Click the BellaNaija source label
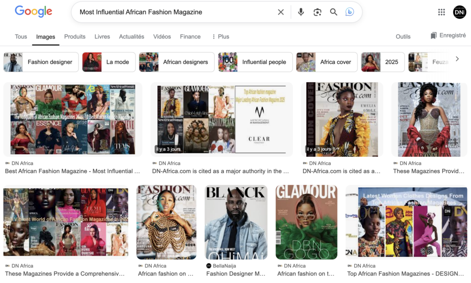 (x=224, y=266)
